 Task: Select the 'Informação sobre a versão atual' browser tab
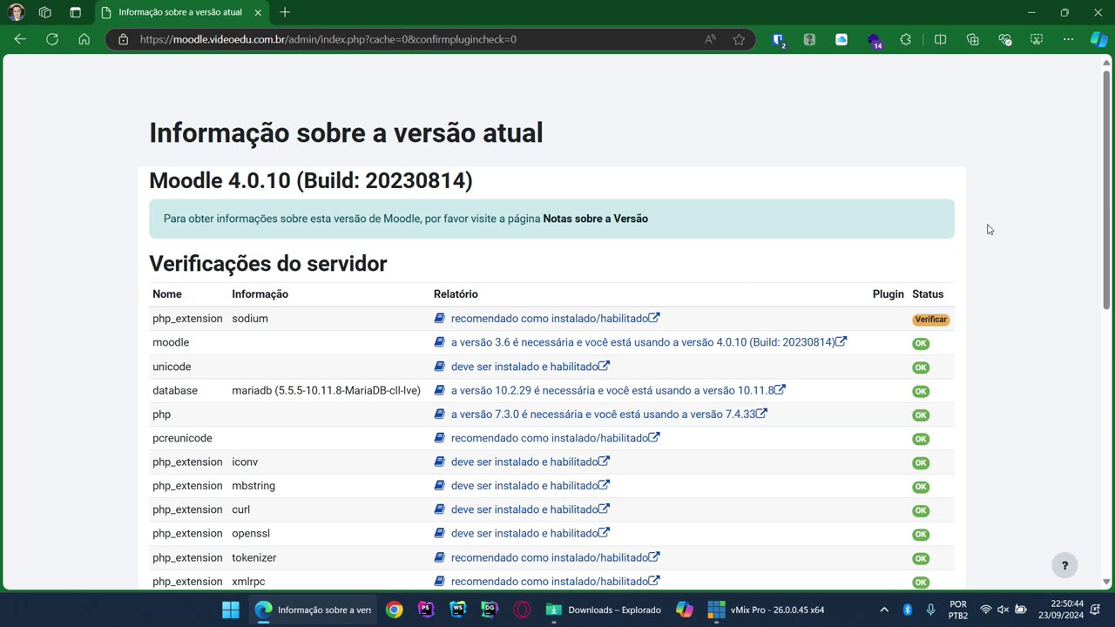tap(180, 12)
